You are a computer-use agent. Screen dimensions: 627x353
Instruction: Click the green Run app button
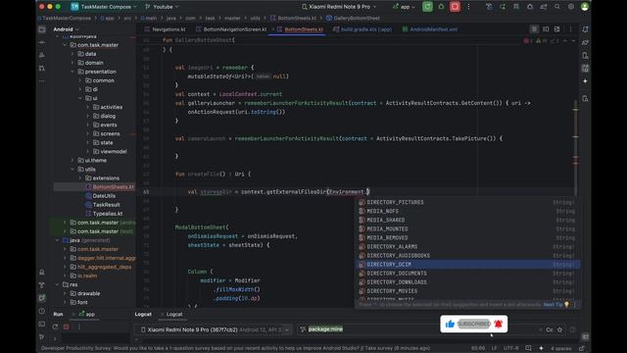427,7
